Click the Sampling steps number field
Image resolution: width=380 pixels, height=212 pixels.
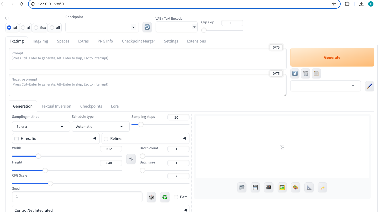click(x=178, y=117)
